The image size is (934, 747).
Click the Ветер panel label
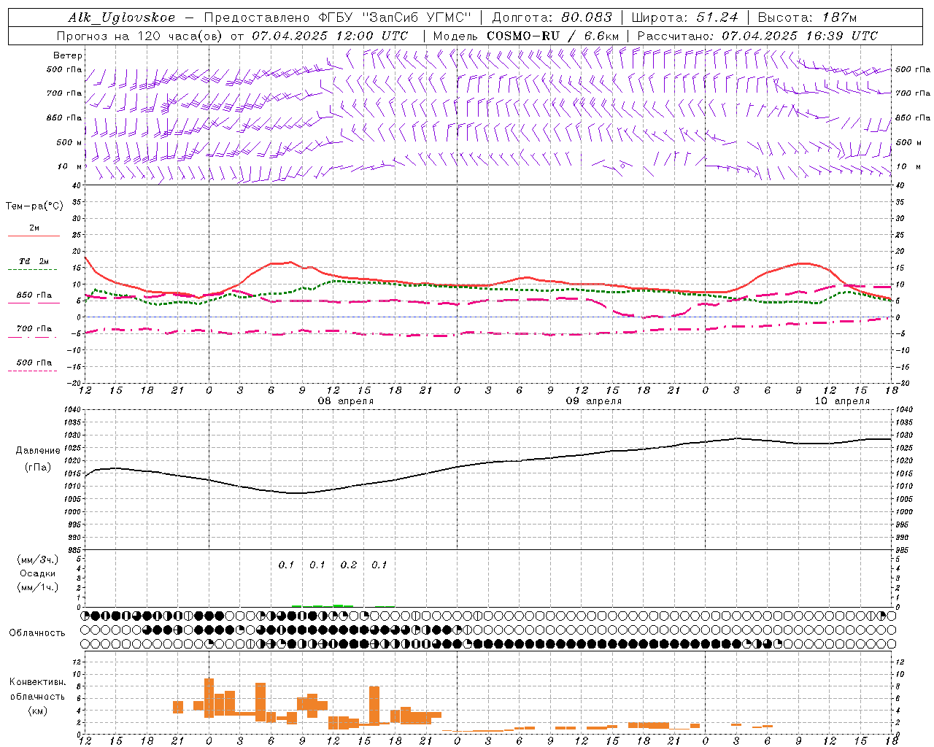click(x=68, y=55)
